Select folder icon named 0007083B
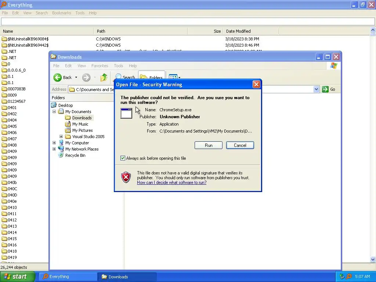This screenshot has width=376, height=282. 4,89
